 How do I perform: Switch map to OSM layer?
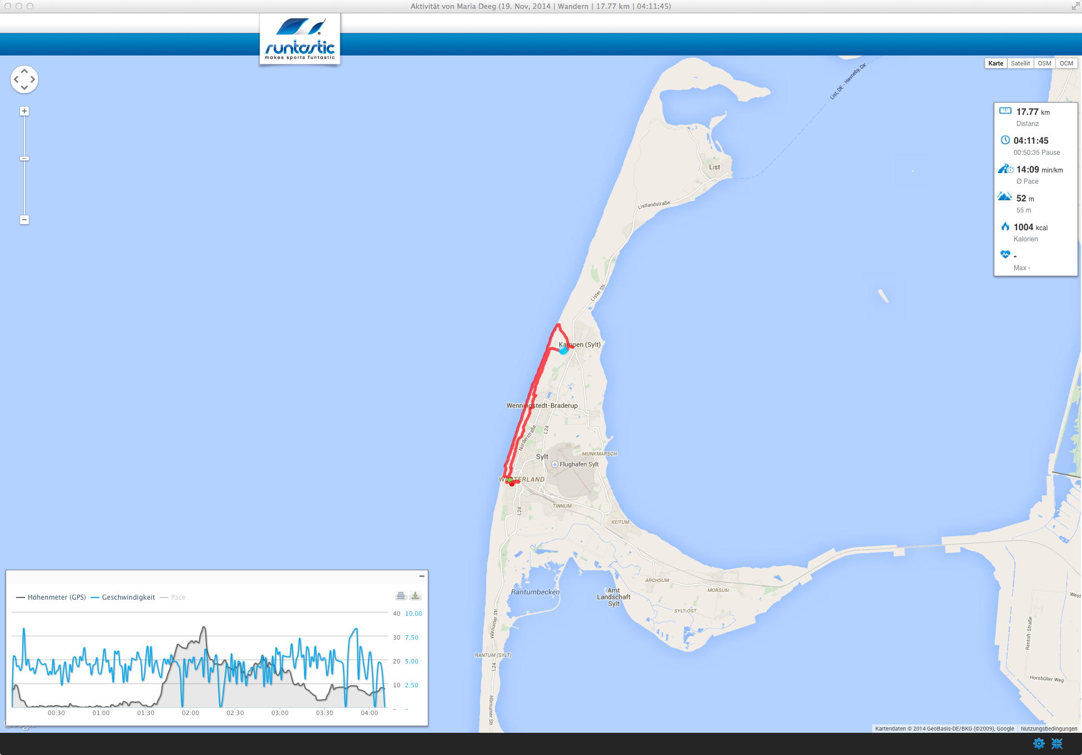(x=1044, y=63)
